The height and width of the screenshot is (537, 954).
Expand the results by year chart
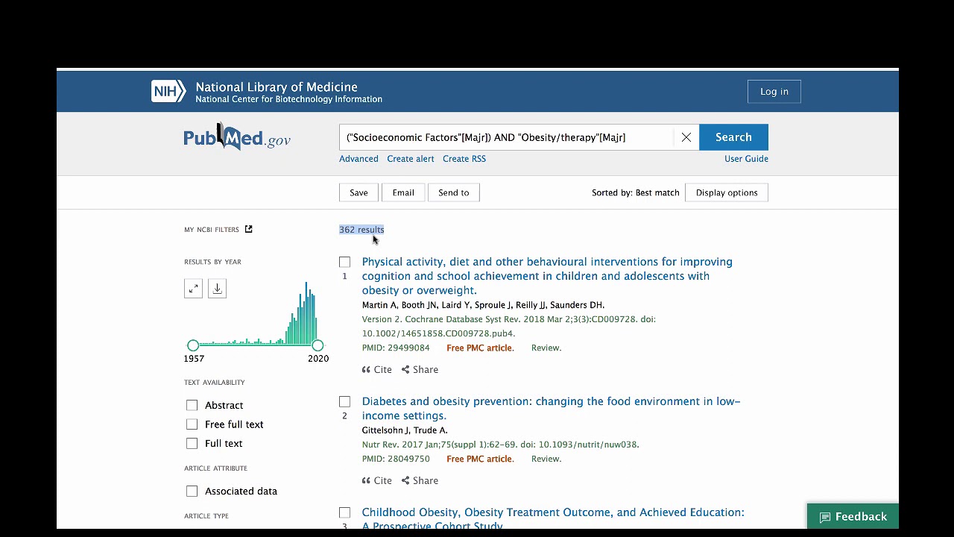pyautogui.click(x=194, y=289)
